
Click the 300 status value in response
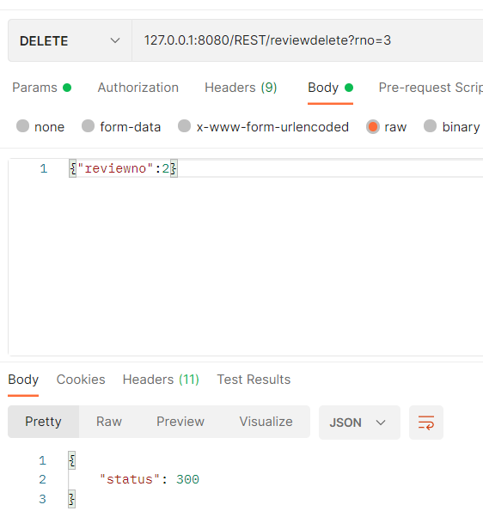tap(187, 480)
